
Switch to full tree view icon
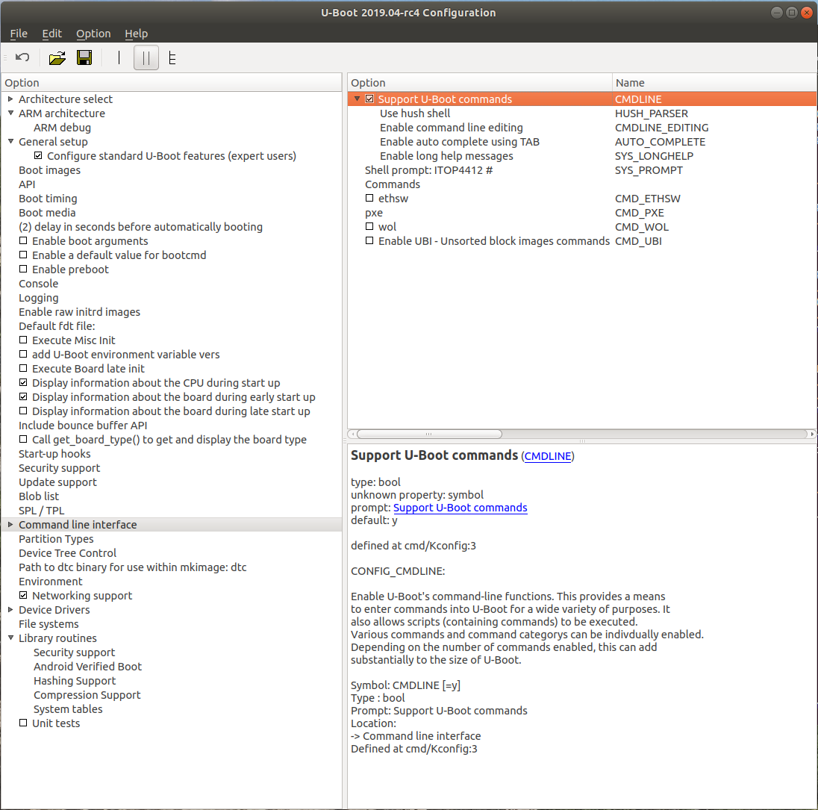coord(172,57)
